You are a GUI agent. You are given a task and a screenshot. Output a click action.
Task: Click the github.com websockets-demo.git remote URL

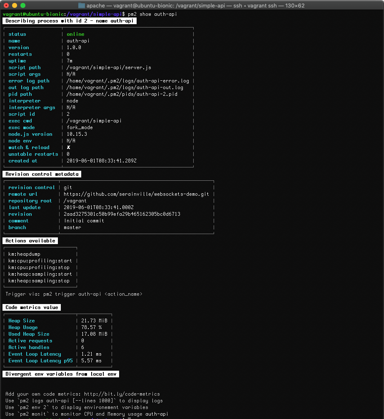pyautogui.click(x=136, y=194)
